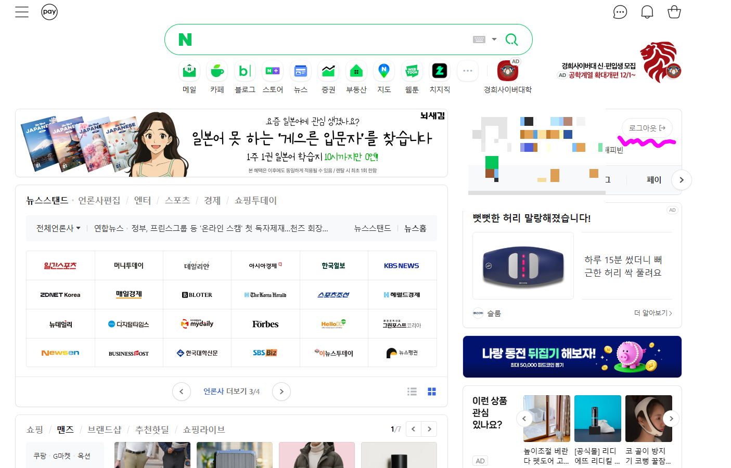Open 카페 cafe shortcut
The image size is (731, 468).
tap(217, 77)
